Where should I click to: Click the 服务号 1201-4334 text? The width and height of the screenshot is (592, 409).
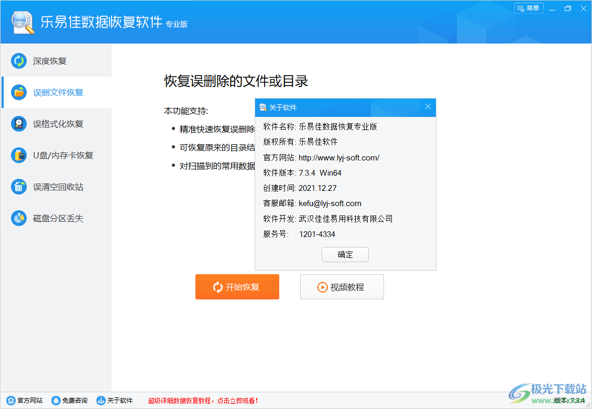point(299,234)
